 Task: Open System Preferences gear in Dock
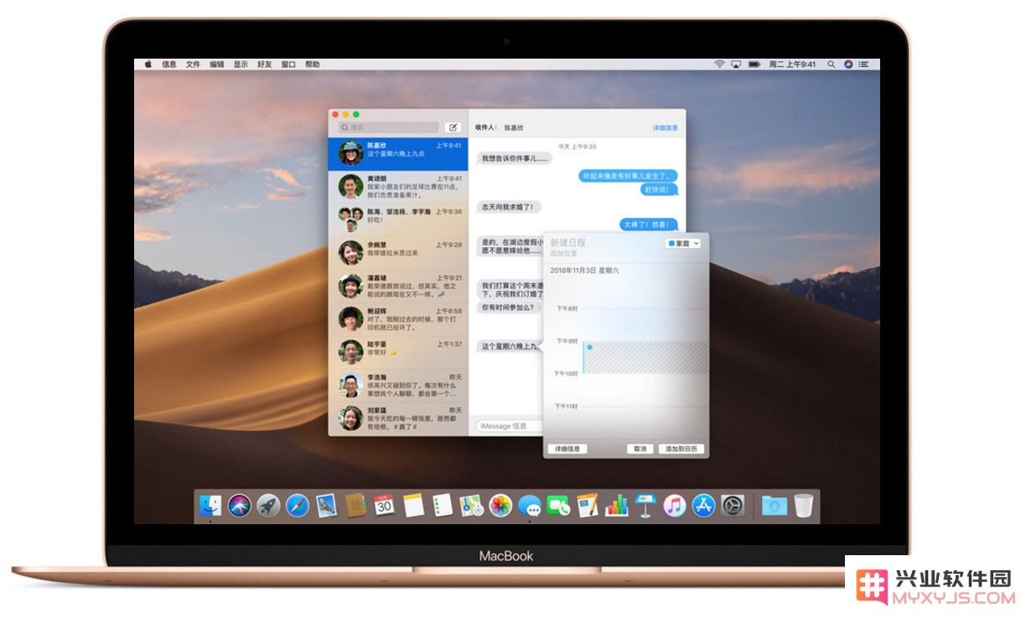[733, 506]
